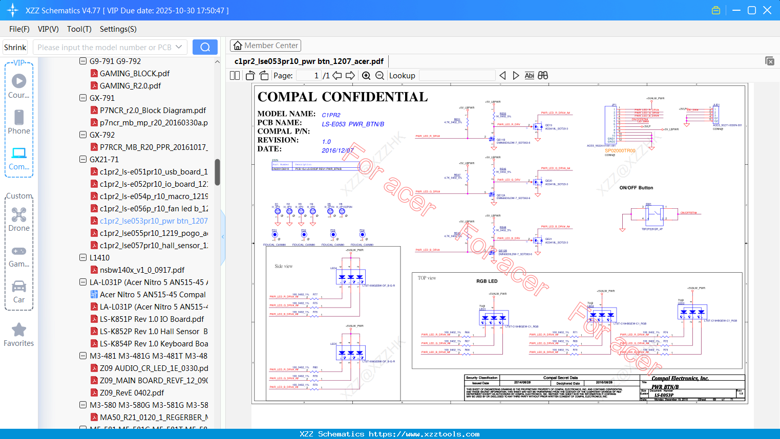
Task: Open the Game console category
Action: (x=19, y=256)
